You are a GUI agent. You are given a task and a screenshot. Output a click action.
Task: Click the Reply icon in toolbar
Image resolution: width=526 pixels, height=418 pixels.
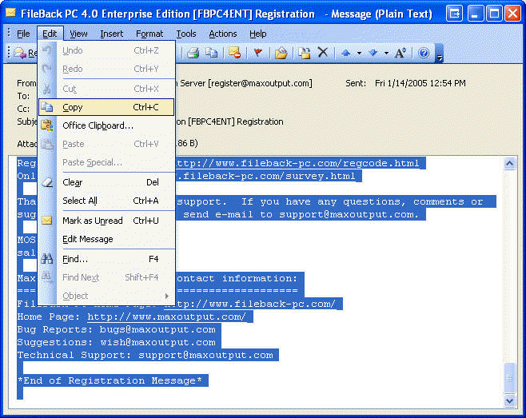[20, 53]
